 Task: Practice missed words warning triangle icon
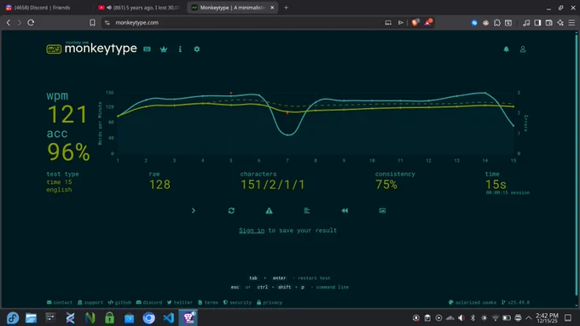(269, 210)
